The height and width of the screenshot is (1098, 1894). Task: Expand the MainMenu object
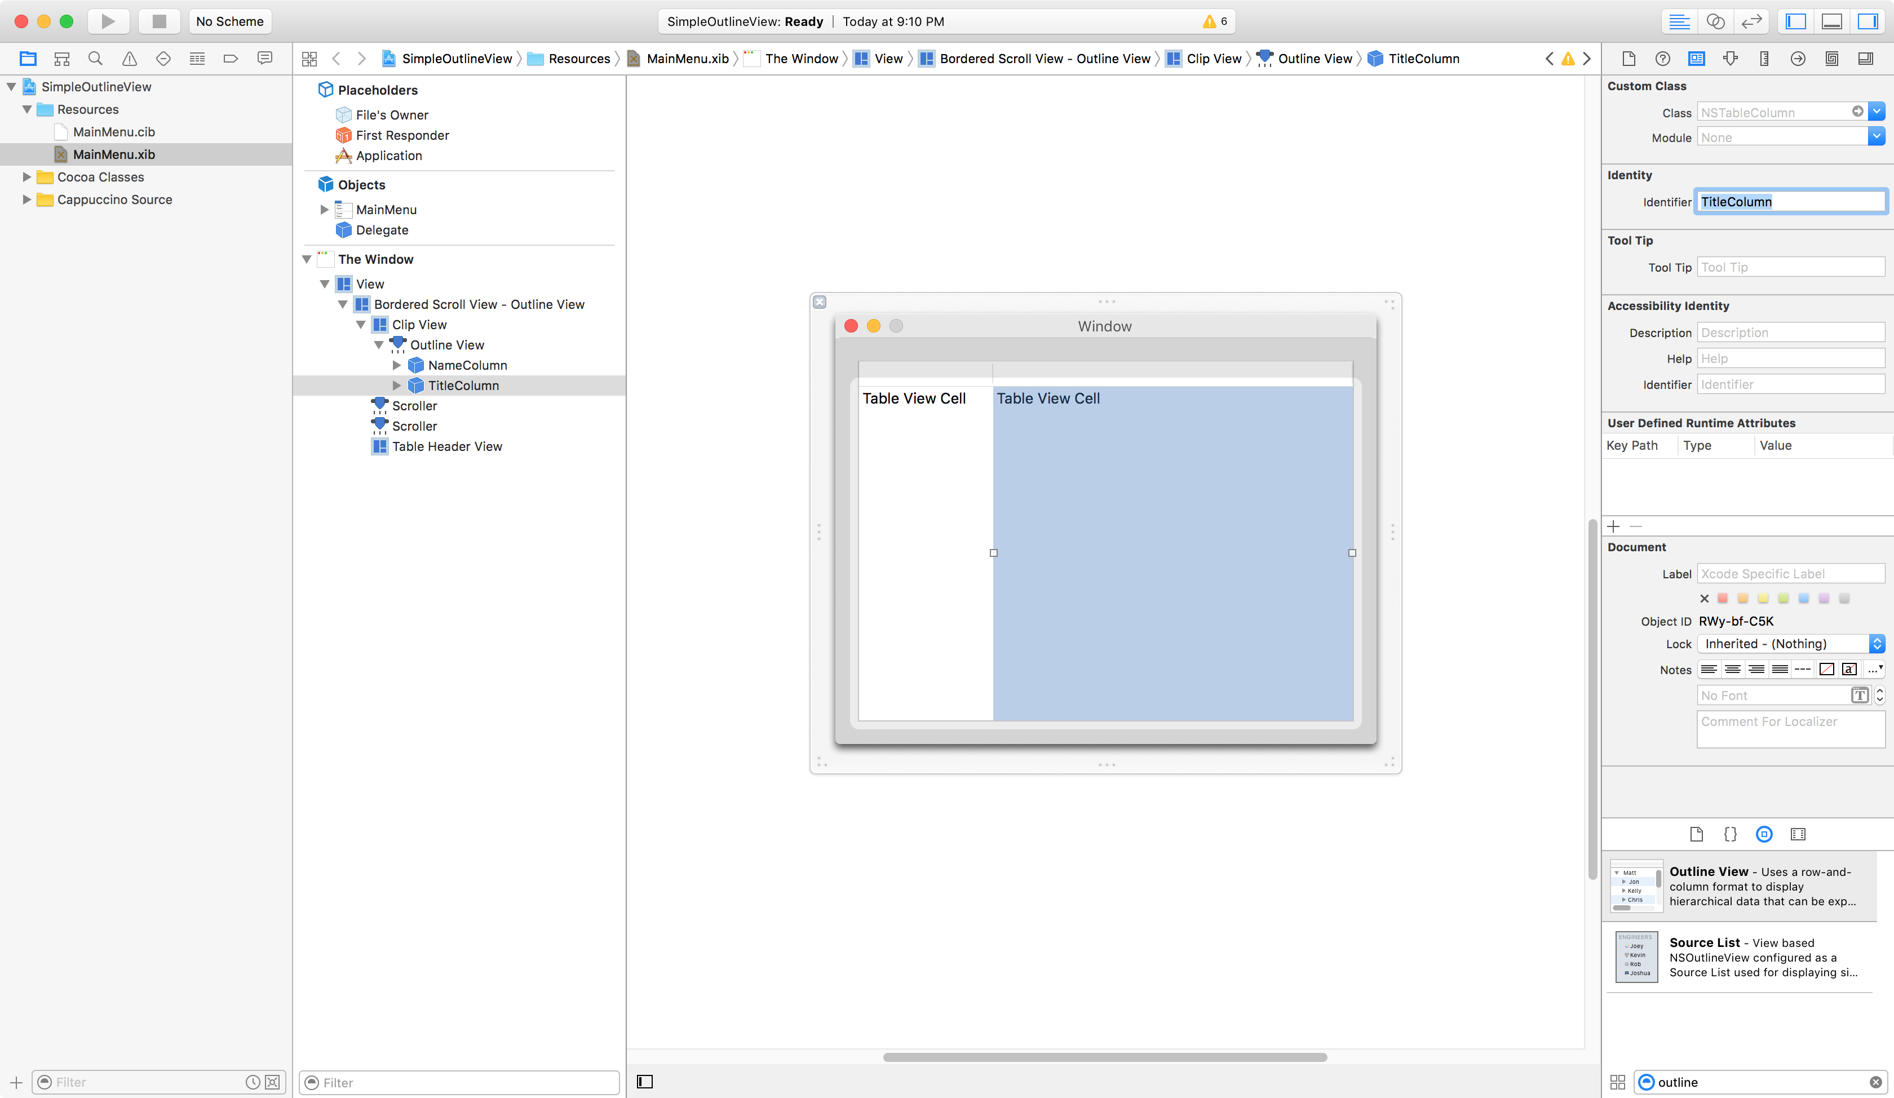325,209
